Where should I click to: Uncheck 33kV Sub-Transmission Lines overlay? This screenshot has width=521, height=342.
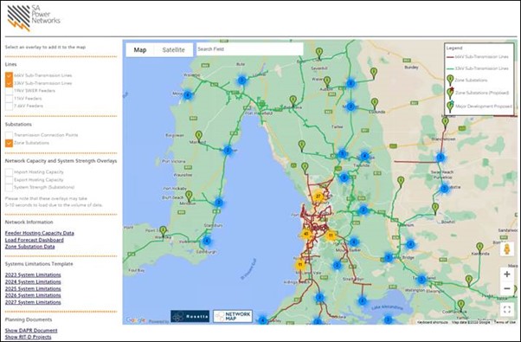[9, 83]
